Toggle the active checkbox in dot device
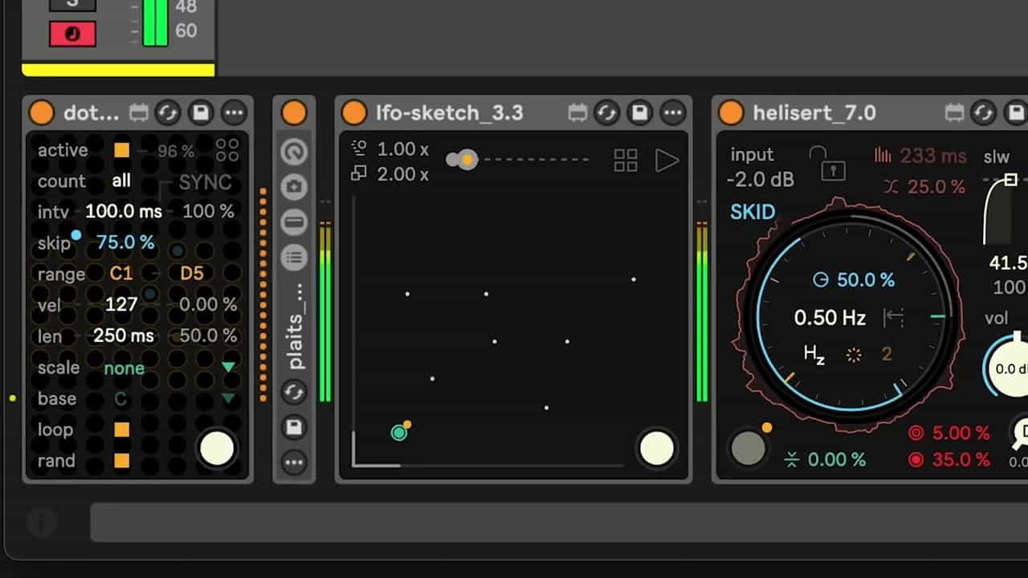This screenshot has height=578, width=1028. [x=121, y=150]
